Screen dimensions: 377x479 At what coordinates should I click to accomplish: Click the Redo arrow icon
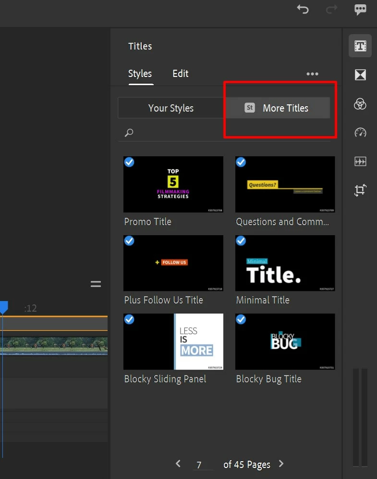[331, 10]
